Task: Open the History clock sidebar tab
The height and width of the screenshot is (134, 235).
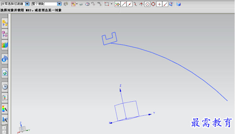Action: tap(5, 87)
